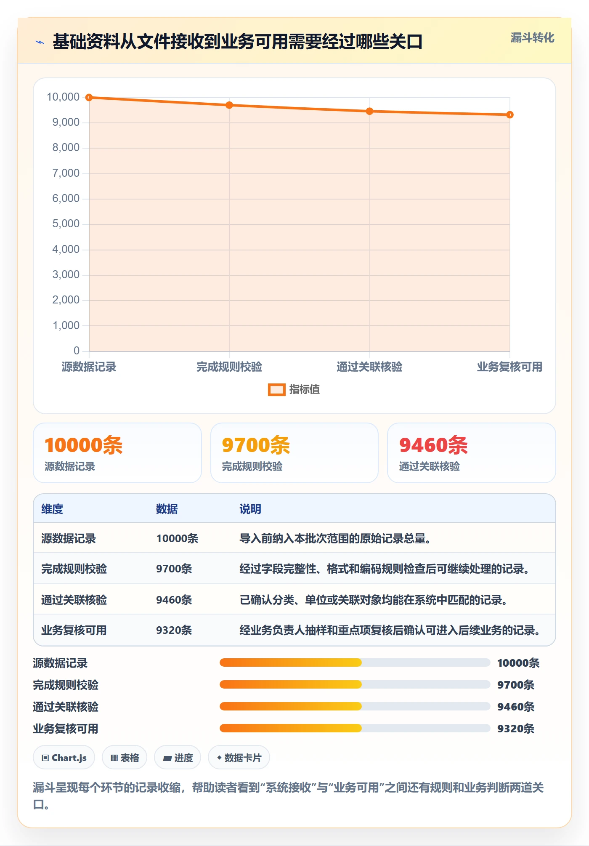Select the 表格 tag

(125, 758)
